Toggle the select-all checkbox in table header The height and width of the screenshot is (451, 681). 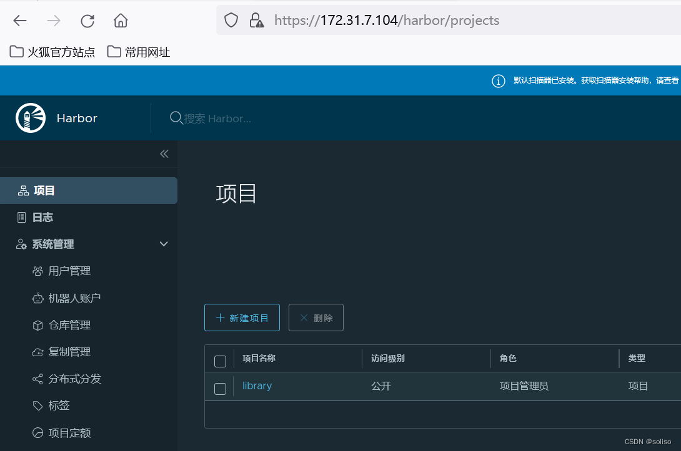tap(220, 361)
